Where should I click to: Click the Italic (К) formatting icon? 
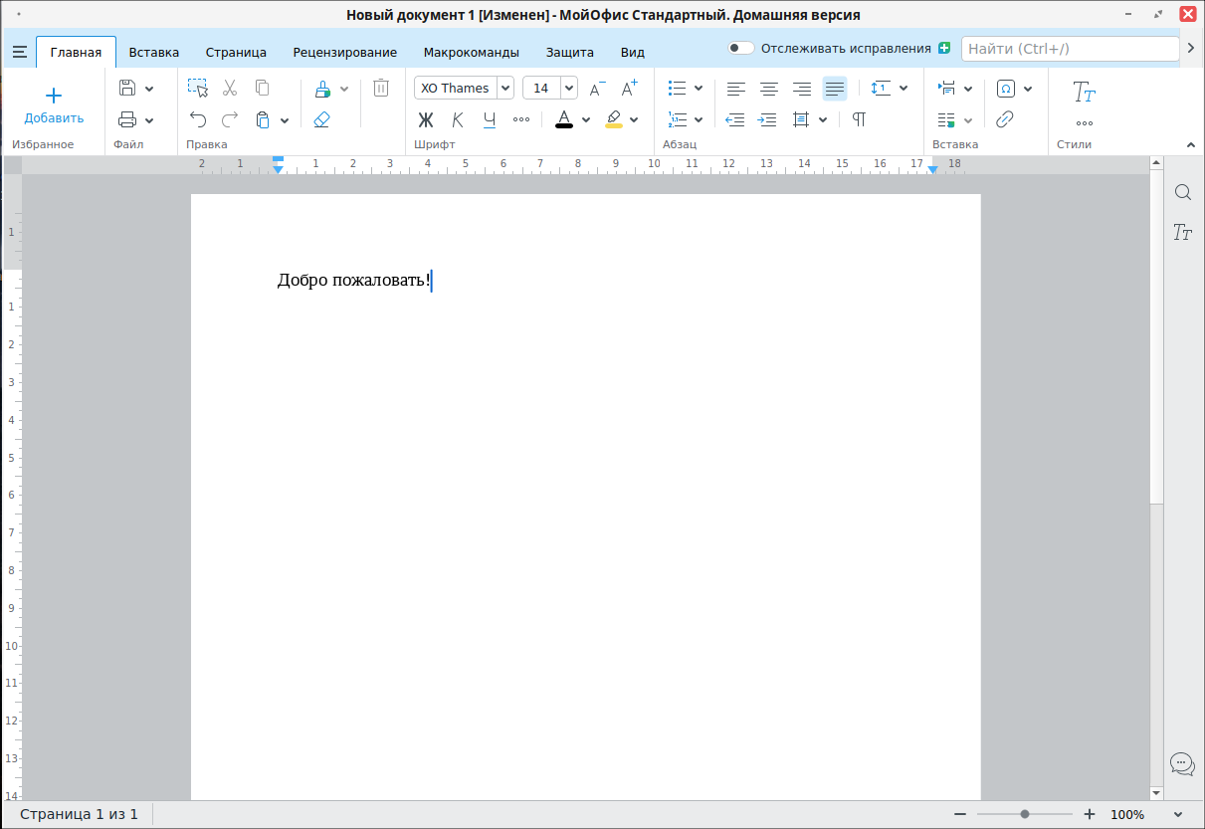(458, 119)
